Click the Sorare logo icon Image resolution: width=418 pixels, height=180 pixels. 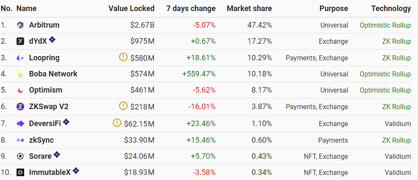(20, 156)
